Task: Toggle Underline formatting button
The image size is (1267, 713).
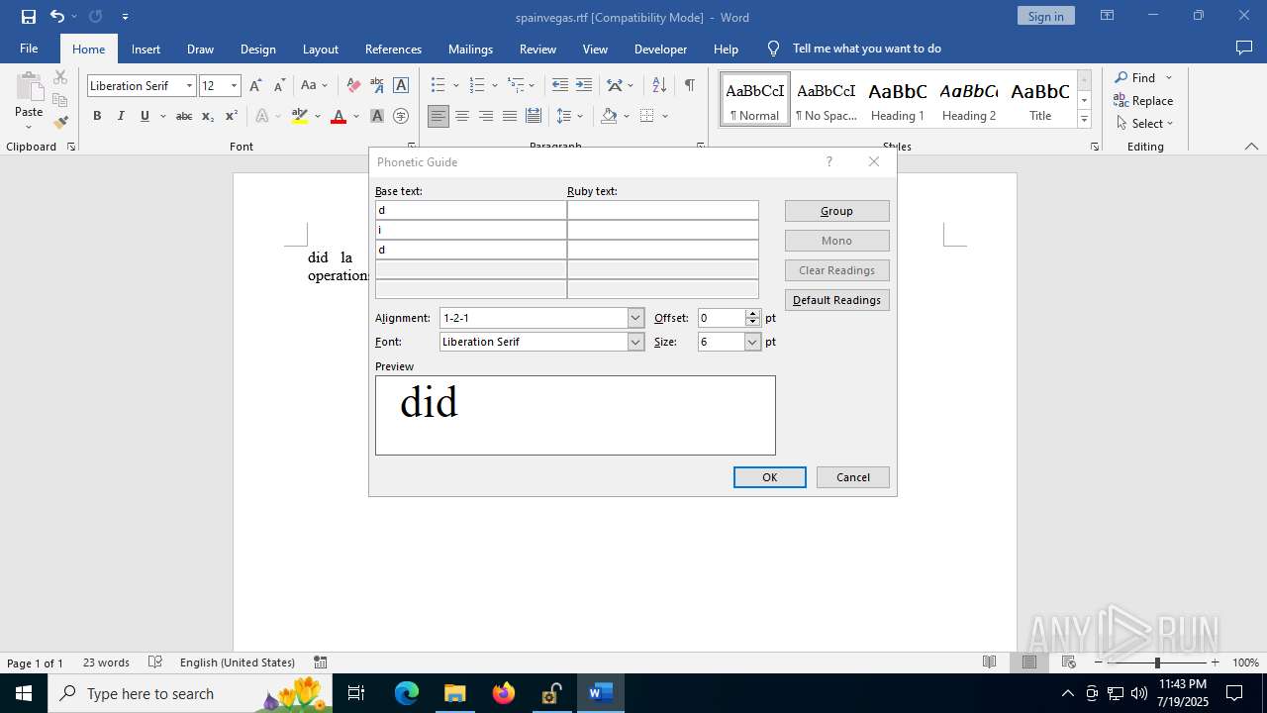Action: tap(145, 116)
